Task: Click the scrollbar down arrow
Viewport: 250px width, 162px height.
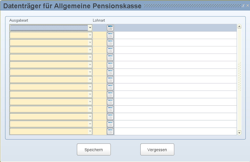Action: click(239, 133)
